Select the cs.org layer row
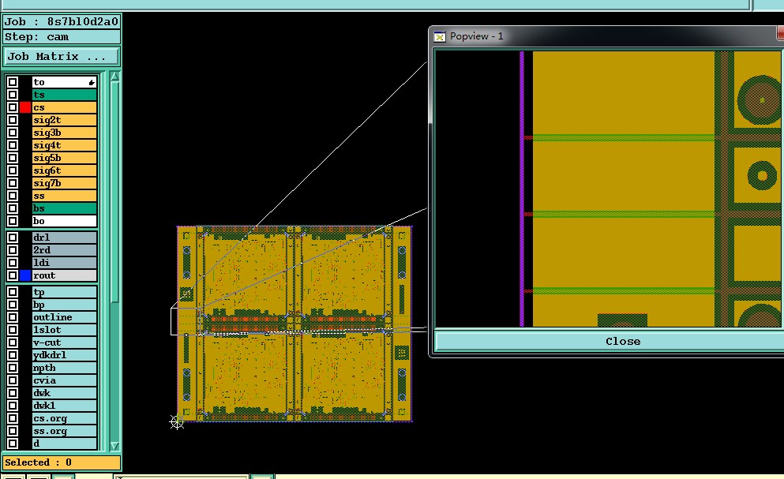Screen dimensions: 784x479 click(x=65, y=418)
